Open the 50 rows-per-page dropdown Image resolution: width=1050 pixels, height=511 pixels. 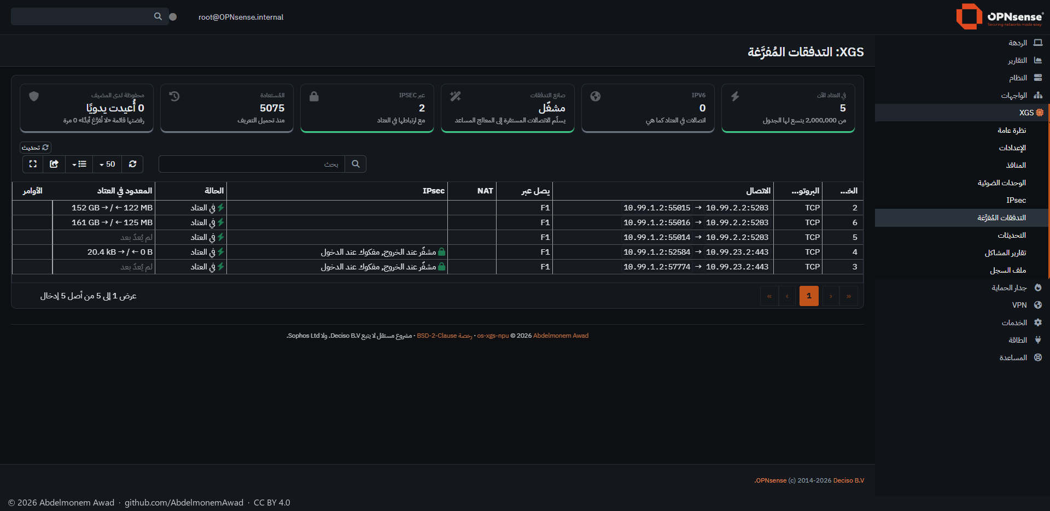point(107,164)
